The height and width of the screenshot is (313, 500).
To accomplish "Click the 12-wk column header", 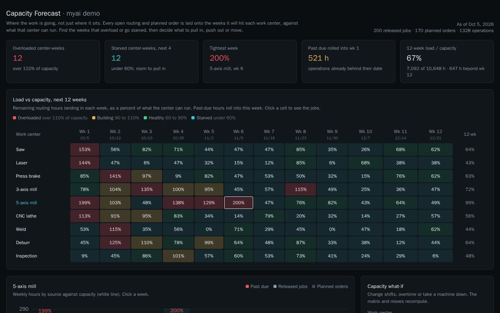I will 470,134.
